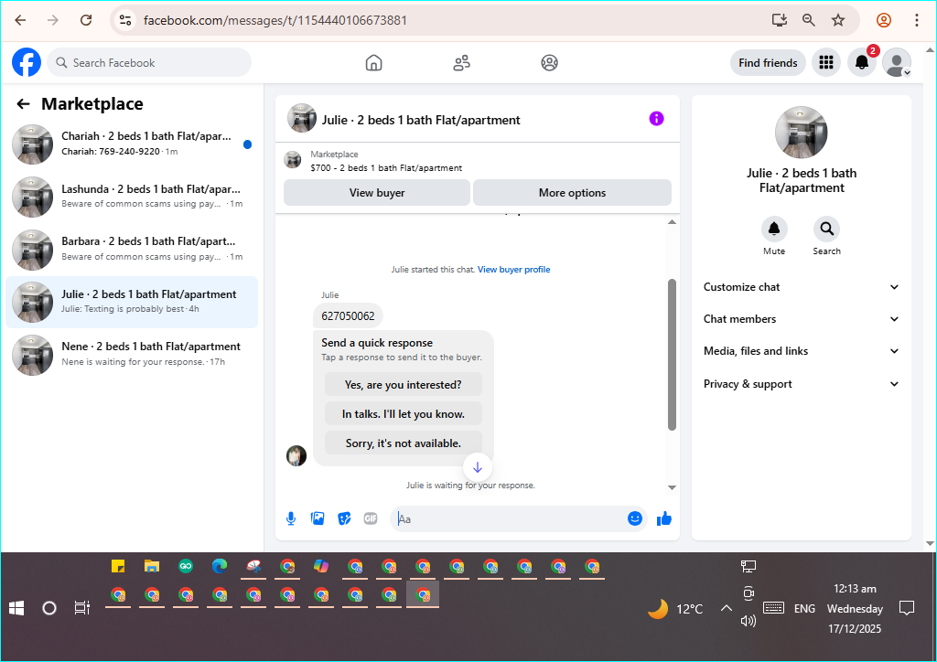Click the Find friends button
Screen dimensions: 937x662
[768, 63]
